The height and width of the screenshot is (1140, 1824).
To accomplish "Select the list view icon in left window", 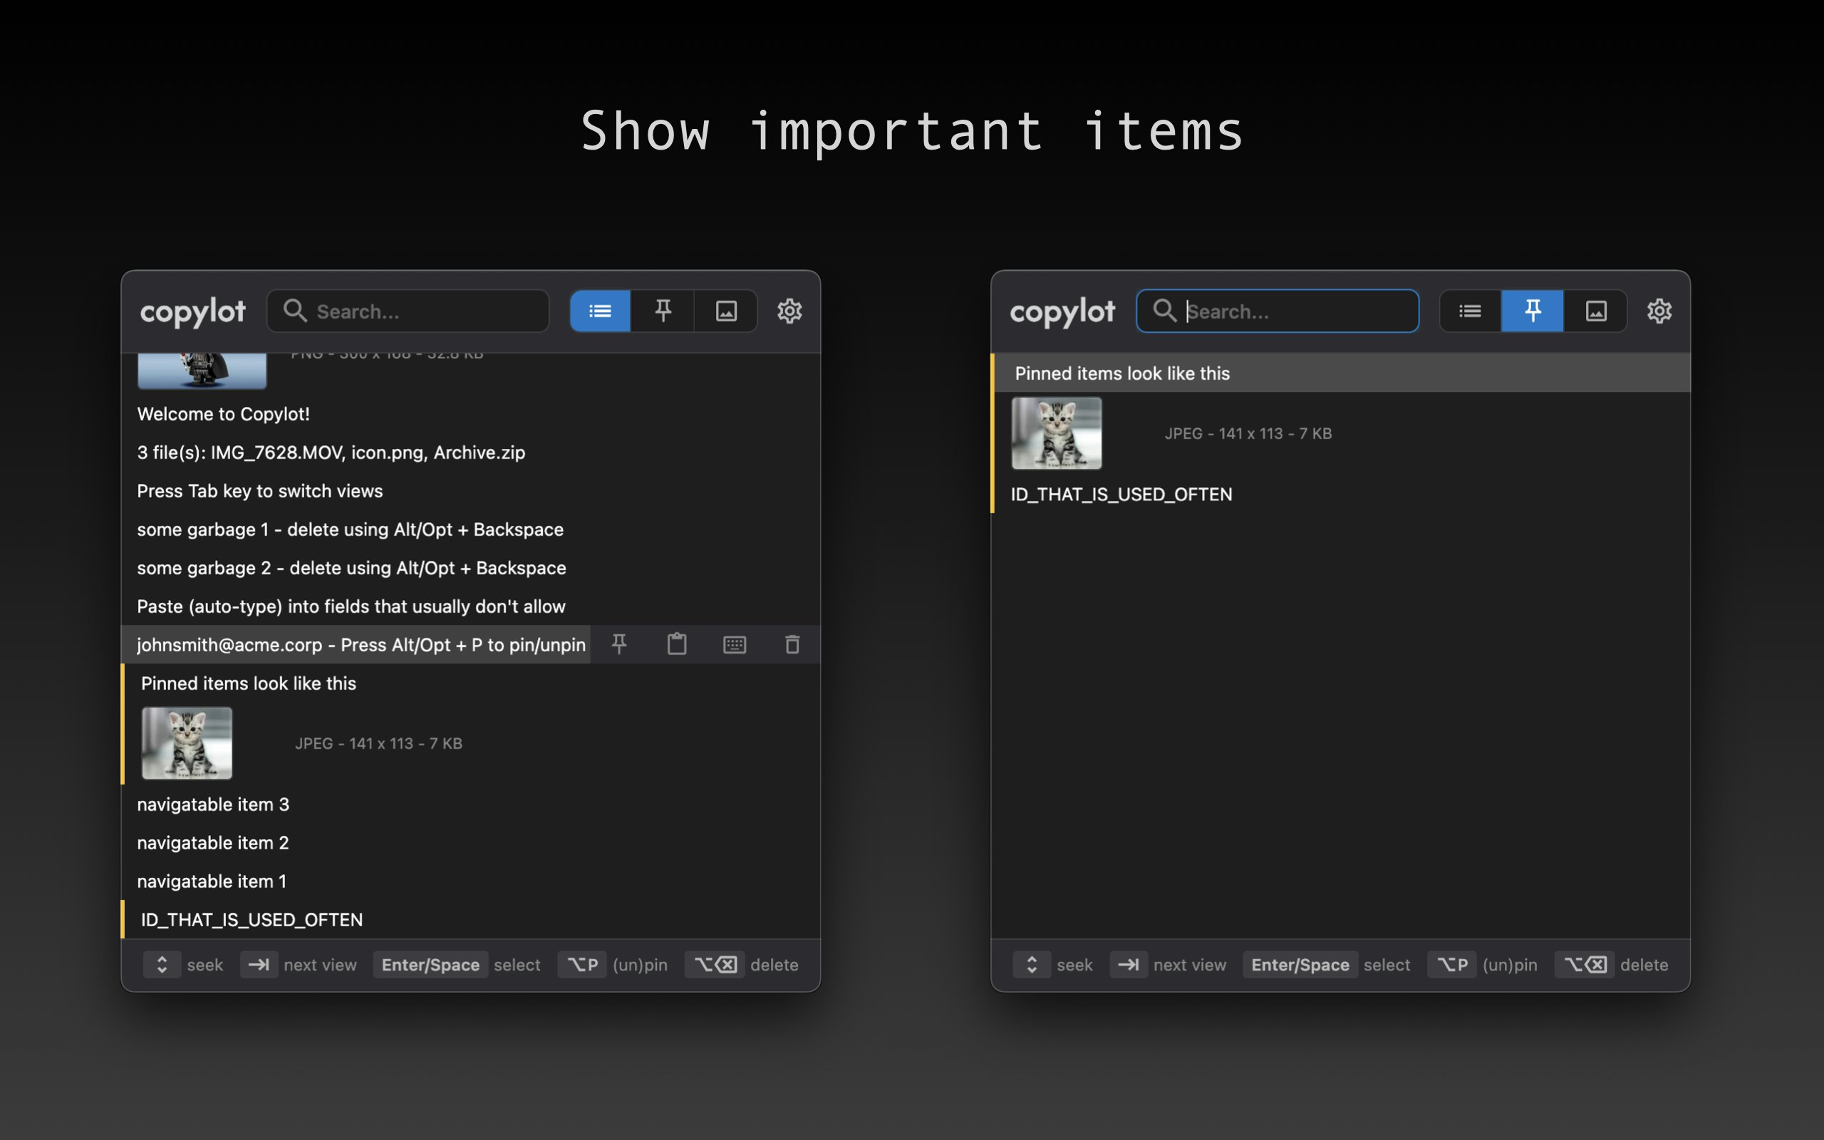I will pyautogui.click(x=599, y=311).
